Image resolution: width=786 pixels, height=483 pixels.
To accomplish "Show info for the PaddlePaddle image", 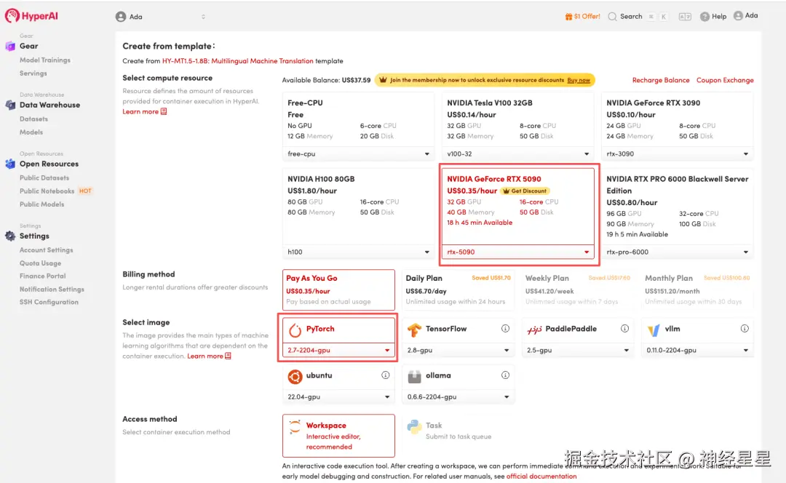I will pyautogui.click(x=624, y=329).
